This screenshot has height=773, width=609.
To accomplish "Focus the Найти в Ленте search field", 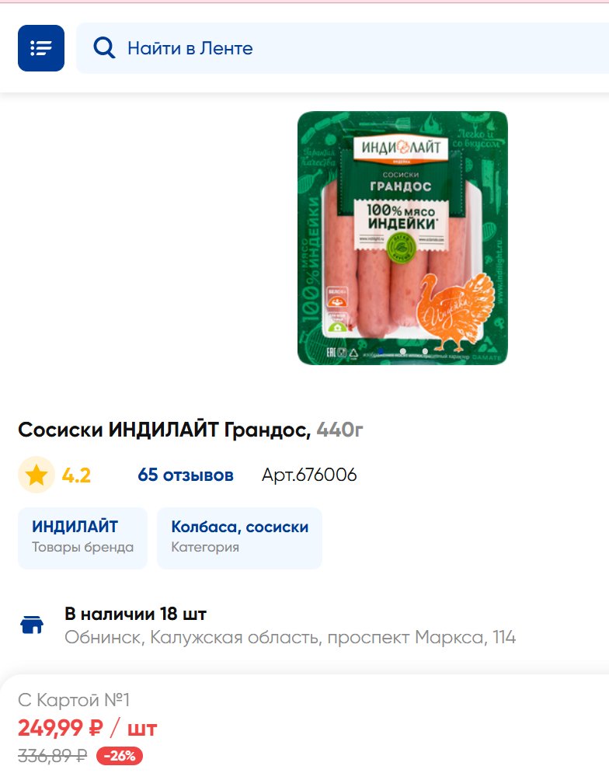I will pos(343,48).
